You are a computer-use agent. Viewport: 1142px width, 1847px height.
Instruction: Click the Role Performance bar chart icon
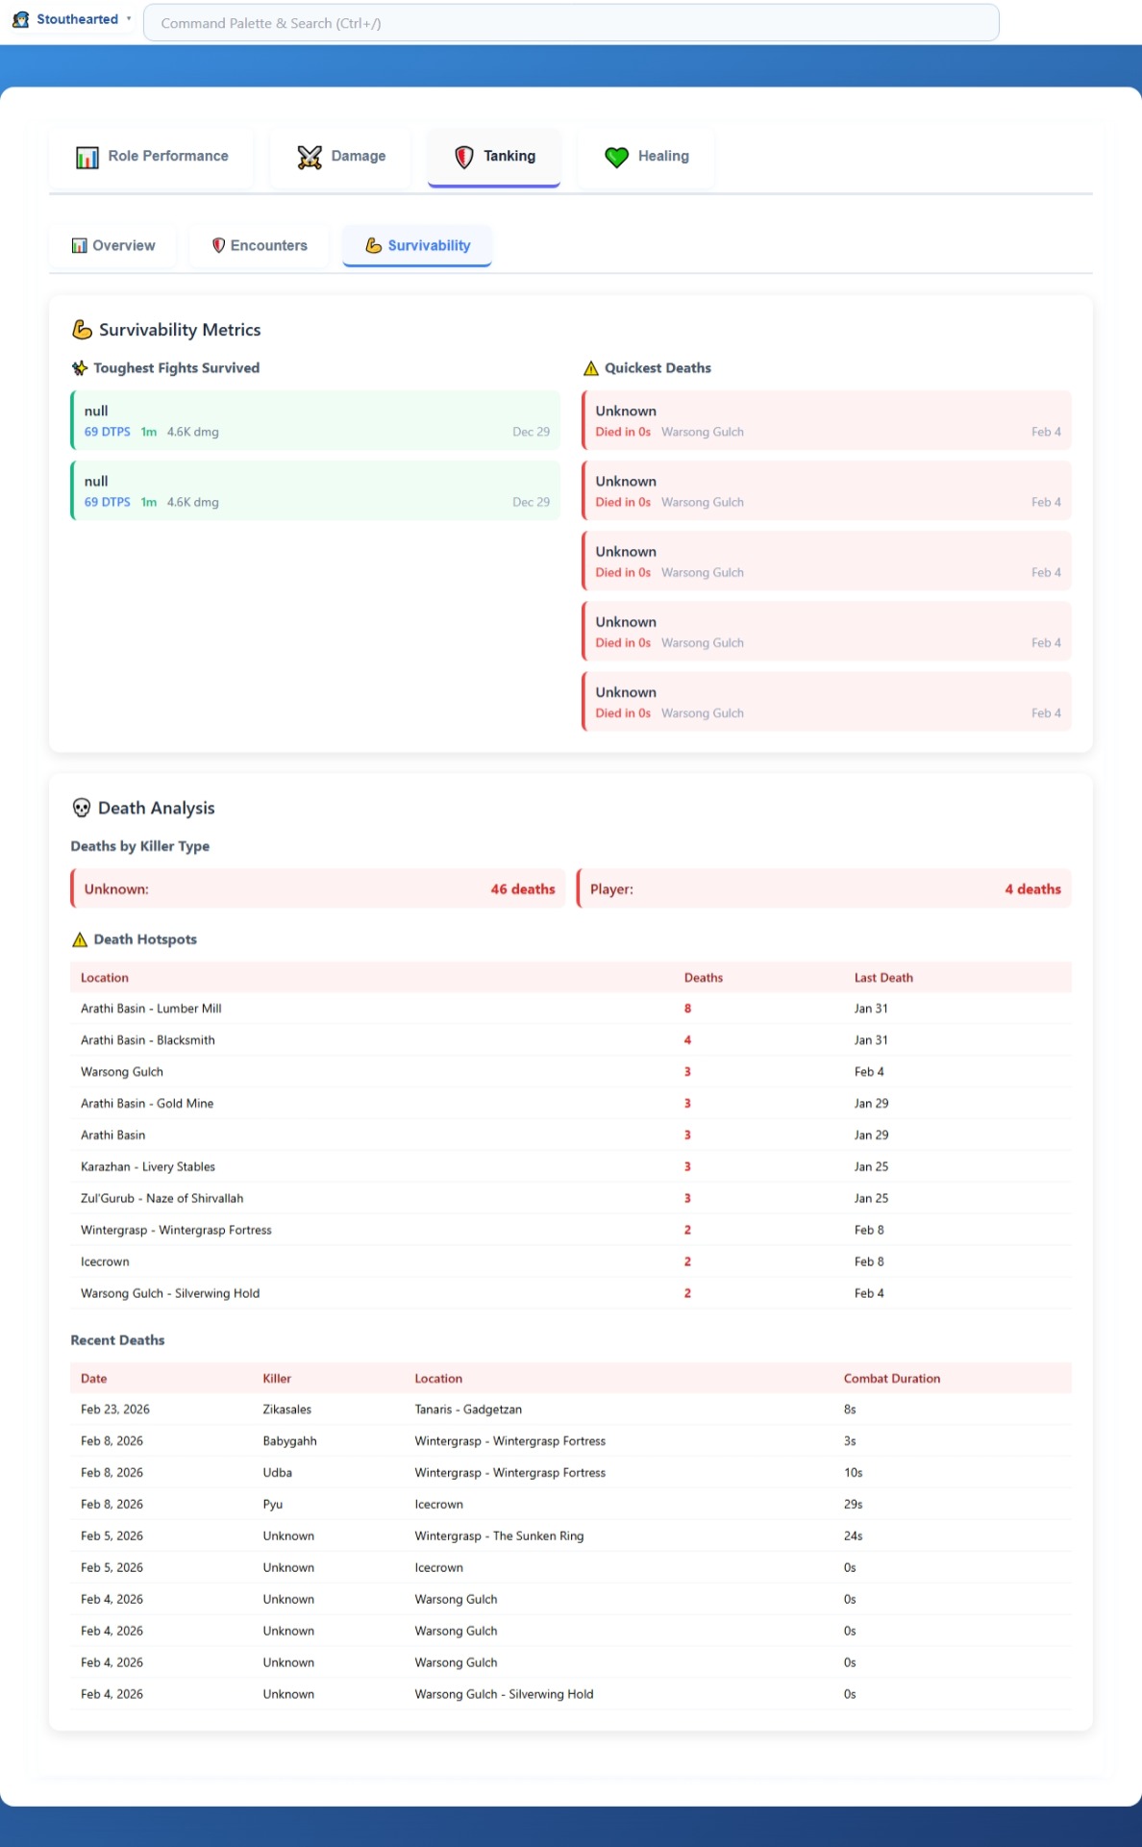pyautogui.click(x=87, y=157)
